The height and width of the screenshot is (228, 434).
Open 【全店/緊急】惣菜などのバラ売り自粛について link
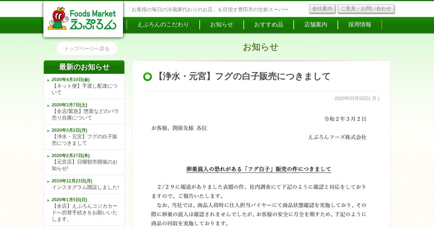pos(85,115)
